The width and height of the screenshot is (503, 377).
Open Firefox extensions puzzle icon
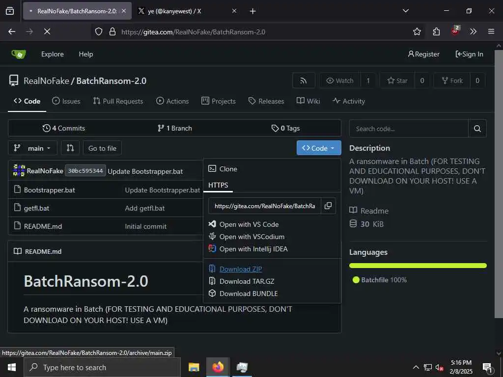click(436, 31)
